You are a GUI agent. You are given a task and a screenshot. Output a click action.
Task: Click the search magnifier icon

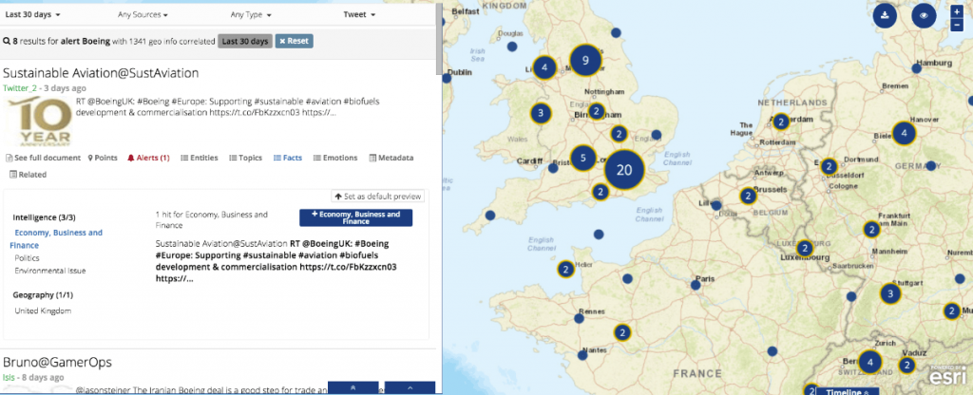(7, 42)
